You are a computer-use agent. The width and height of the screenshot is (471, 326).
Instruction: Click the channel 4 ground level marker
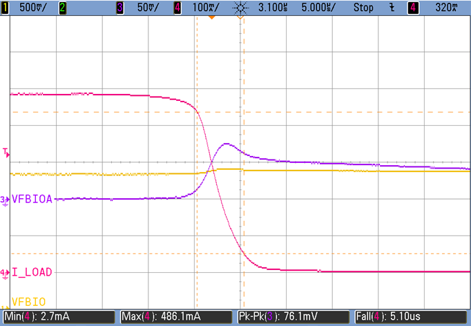[5, 274]
